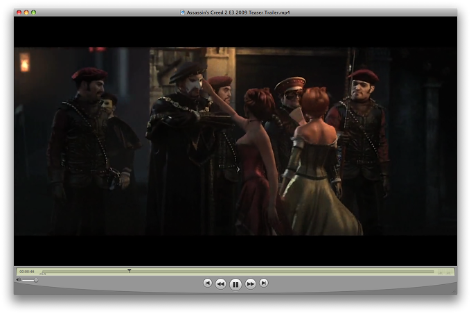Click the audio level equalizer display

pos(445,272)
